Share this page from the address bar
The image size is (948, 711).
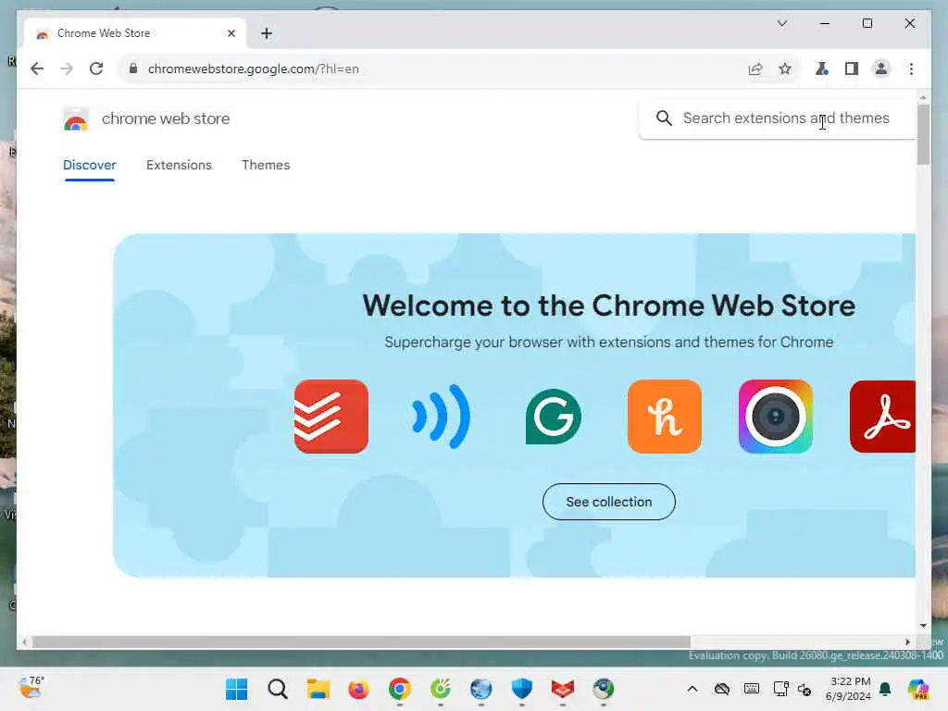click(x=755, y=69)
